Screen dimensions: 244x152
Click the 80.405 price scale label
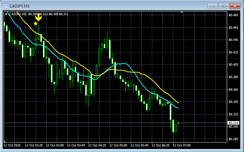[x=233, y=65]
